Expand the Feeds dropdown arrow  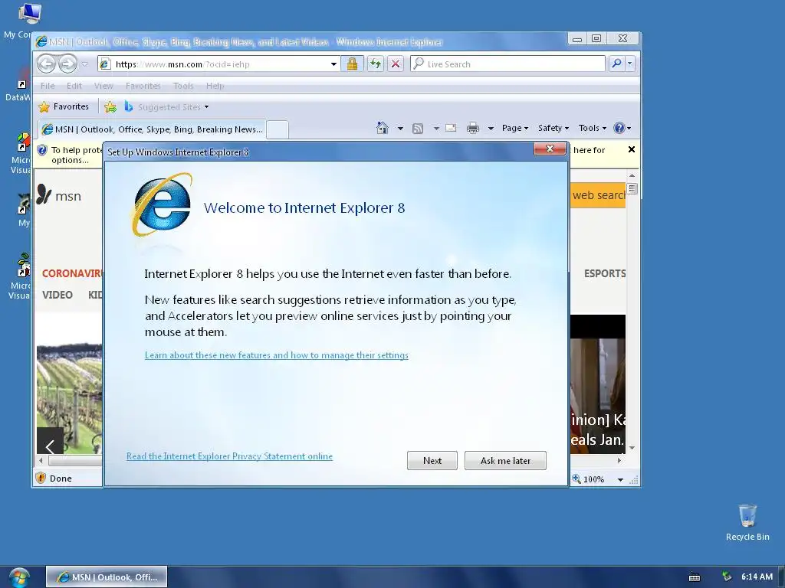pyautogui.click(x=436, y=129)
